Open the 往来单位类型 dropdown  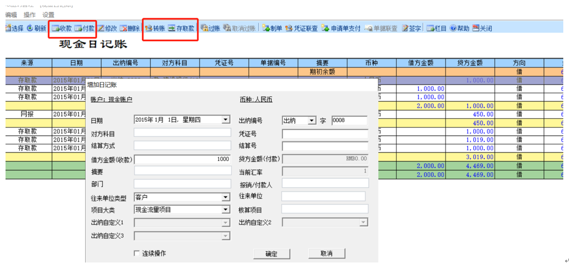point(225,198)
